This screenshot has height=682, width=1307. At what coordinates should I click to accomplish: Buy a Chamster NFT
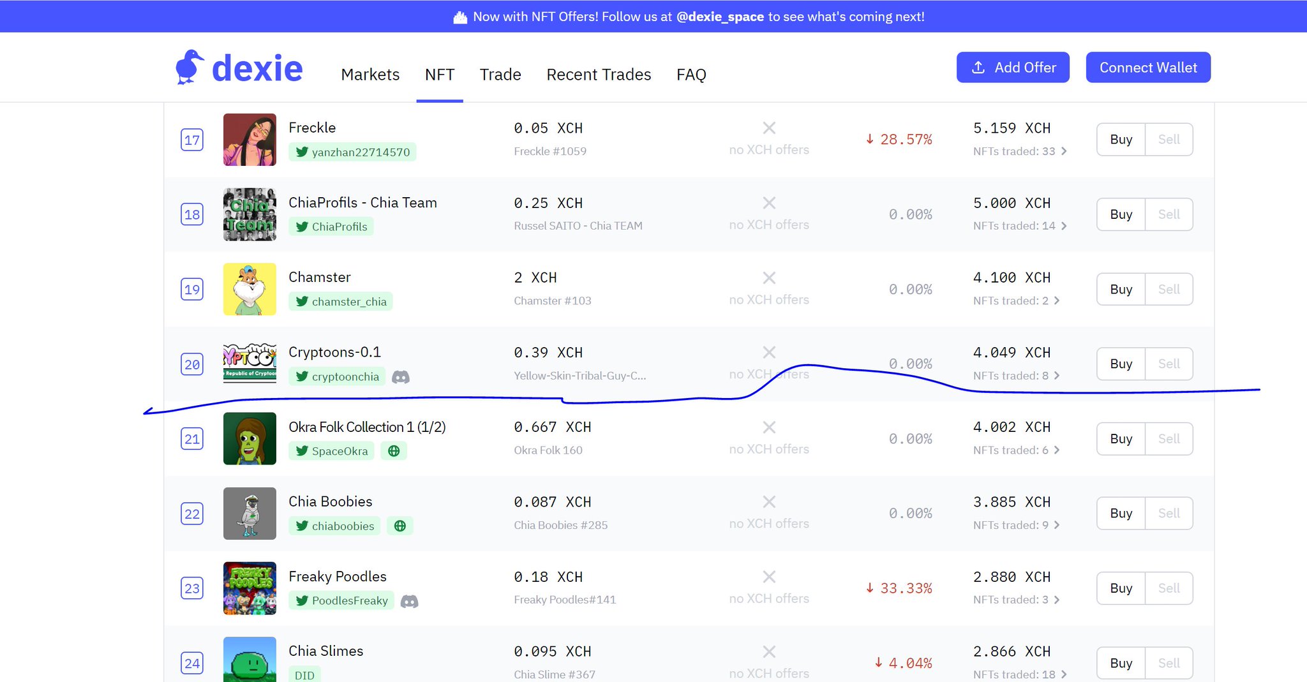(1121, 289)
